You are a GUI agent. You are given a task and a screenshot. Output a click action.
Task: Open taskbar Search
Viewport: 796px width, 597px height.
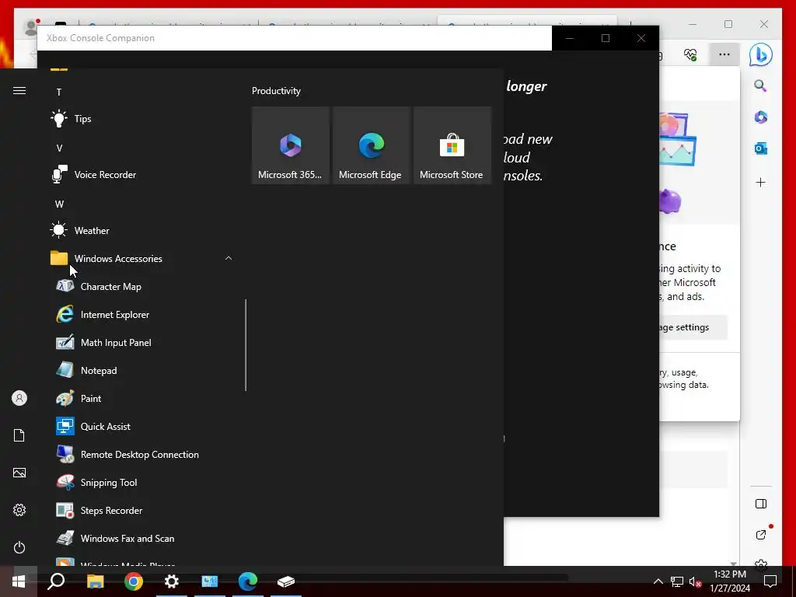[56, 581]
